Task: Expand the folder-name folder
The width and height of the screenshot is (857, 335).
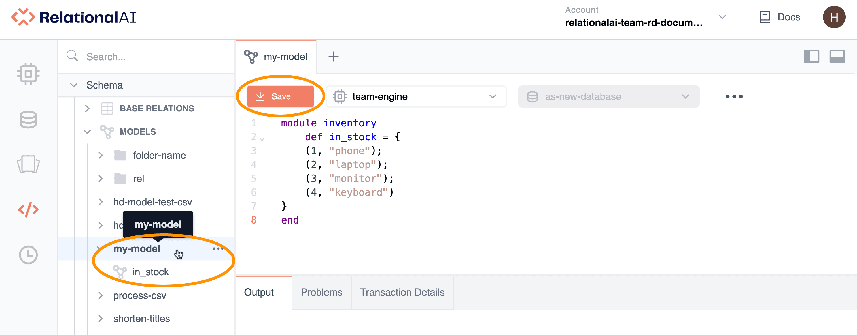Action: pos(101,155)
